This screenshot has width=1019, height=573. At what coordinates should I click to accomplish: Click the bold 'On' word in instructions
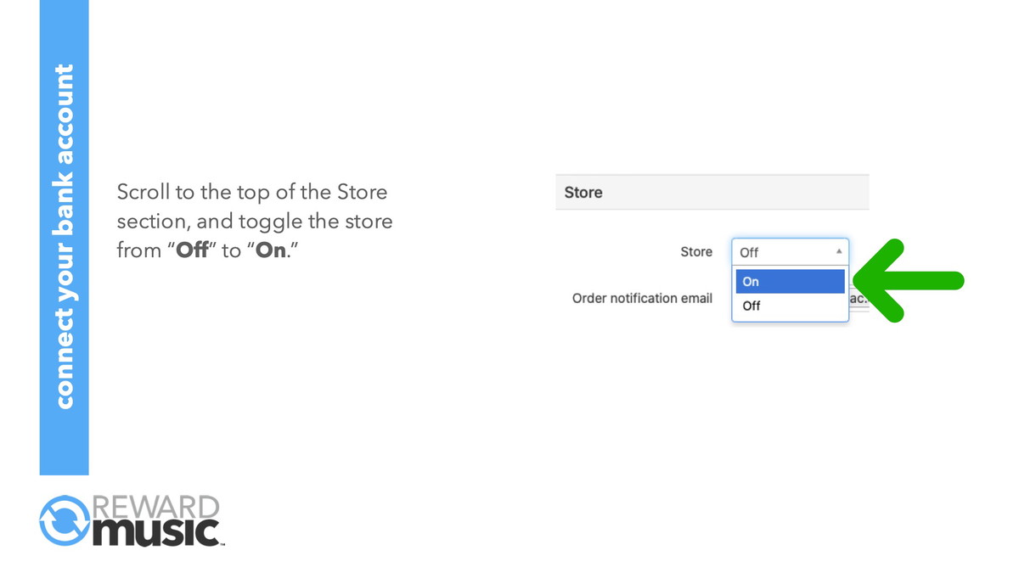pyautogui.click(x=271, y=251)
